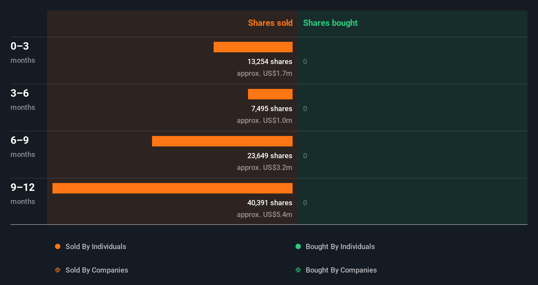
Task: Click the '40,391 shares' value
Action: 270,203
